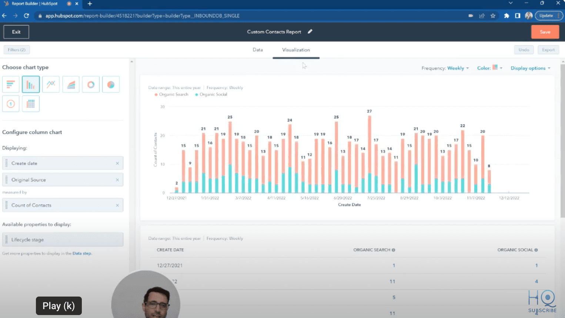Expand the Display options dropdown
565x318 pixels.
(x=530, y=68)
